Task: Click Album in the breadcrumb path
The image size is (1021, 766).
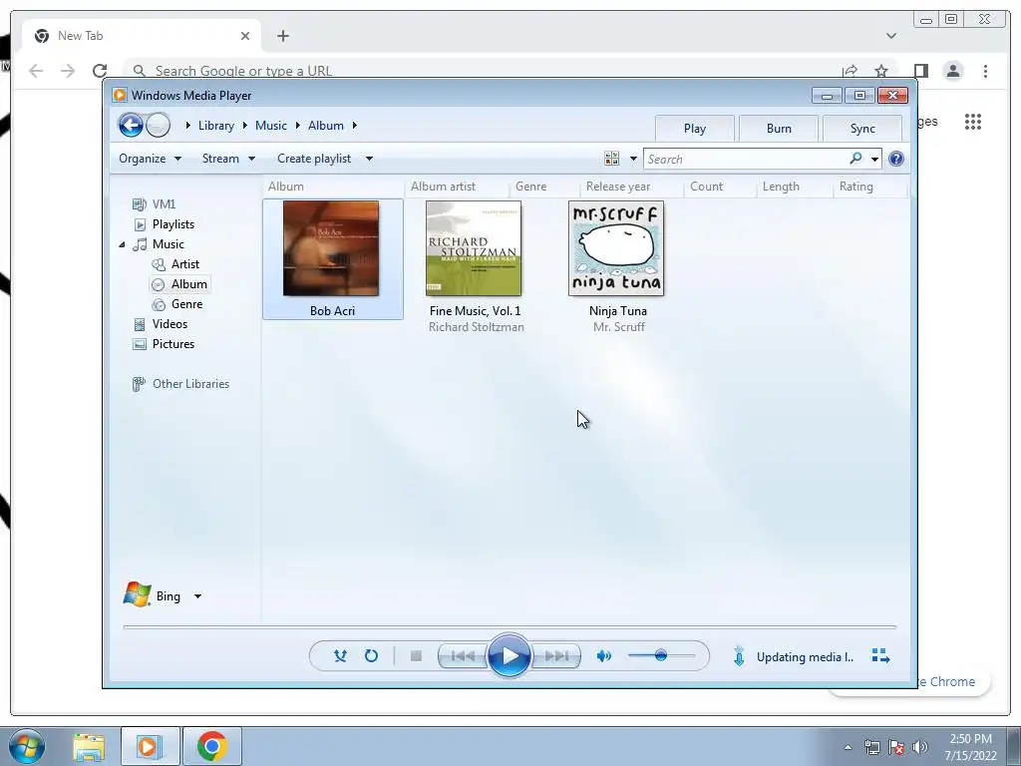Action: (326, 126)
